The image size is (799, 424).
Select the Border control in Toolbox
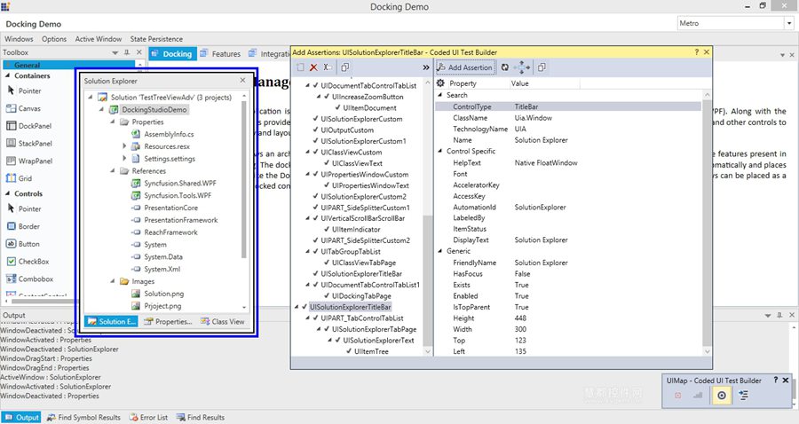(x=23, y=226)
